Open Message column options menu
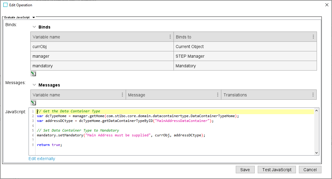This screenshot has width=332, height=179. (x=218, y=95)
